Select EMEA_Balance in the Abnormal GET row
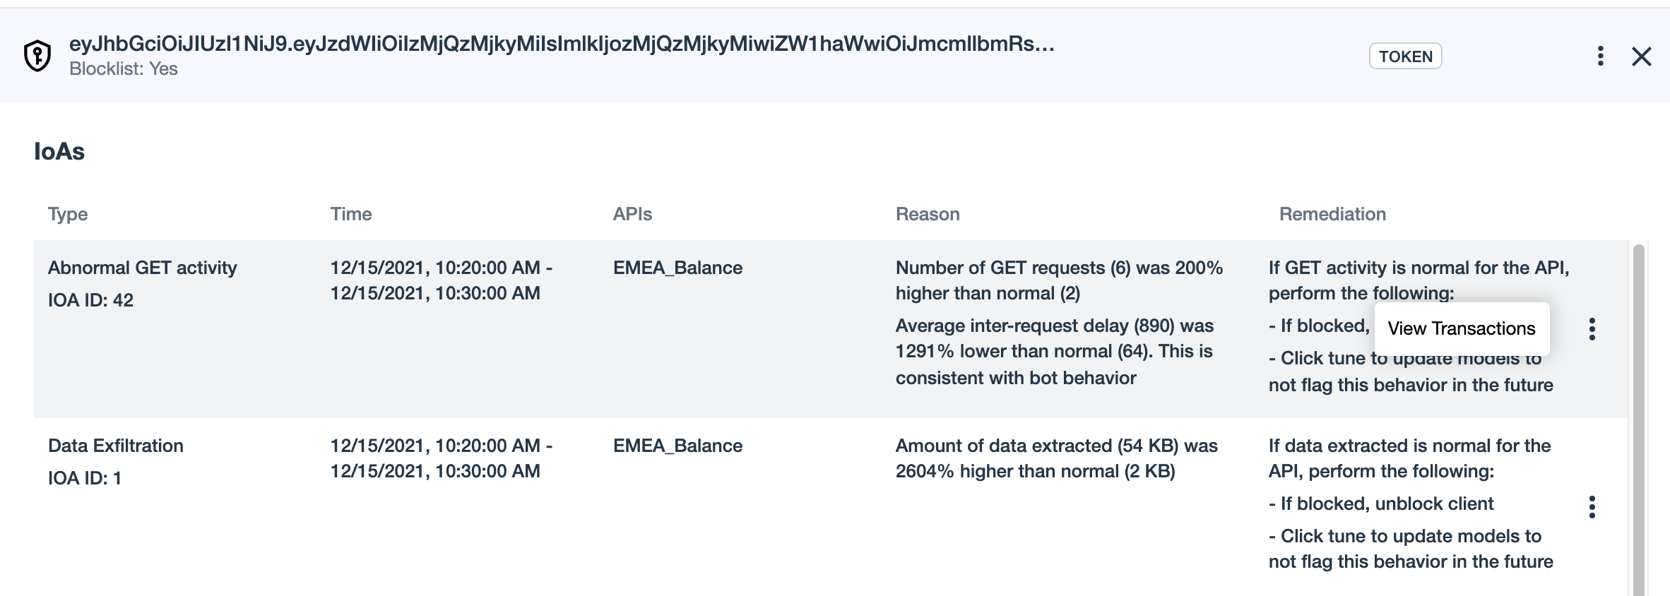The image size is (1670, 596). point(677,268)
